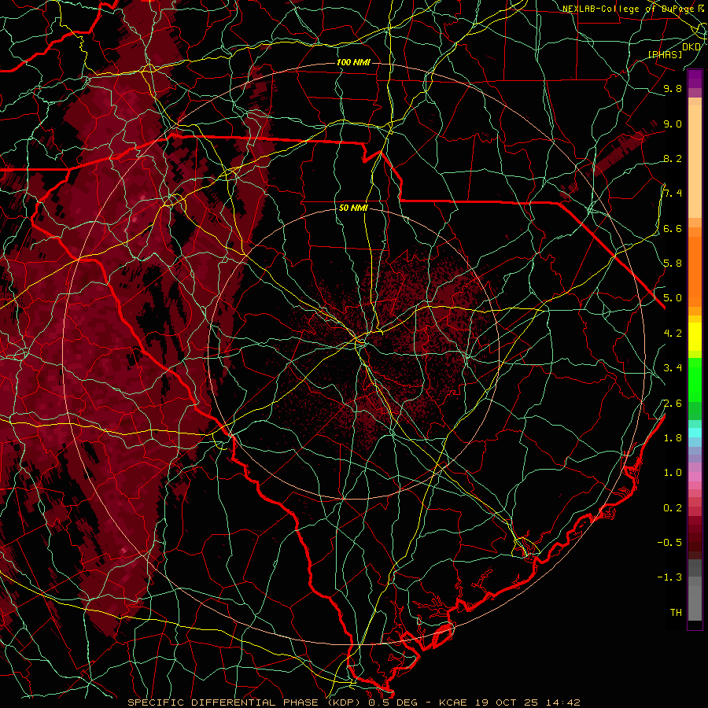Viewport: 708px width, 708px height.
Task: Click the 0.2 legend value
Action: (673, 508)
